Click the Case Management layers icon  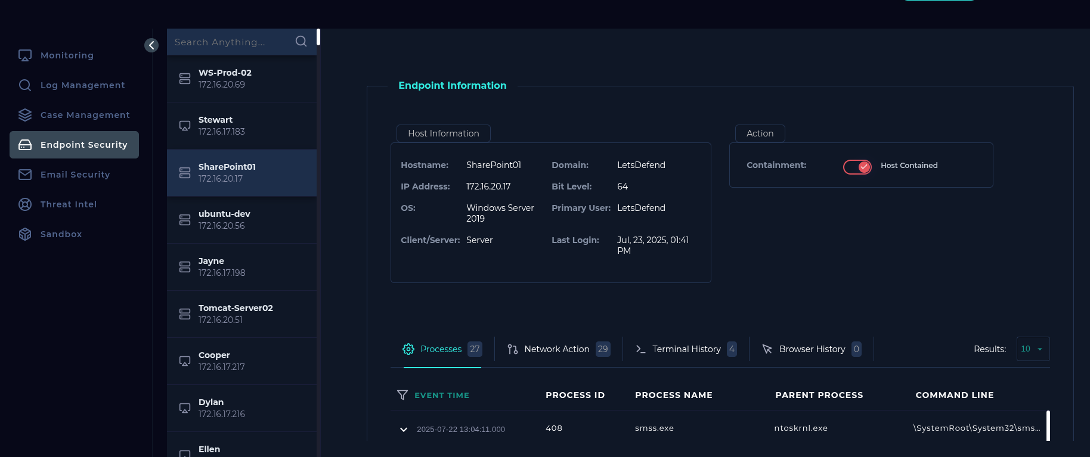(25, 115)
